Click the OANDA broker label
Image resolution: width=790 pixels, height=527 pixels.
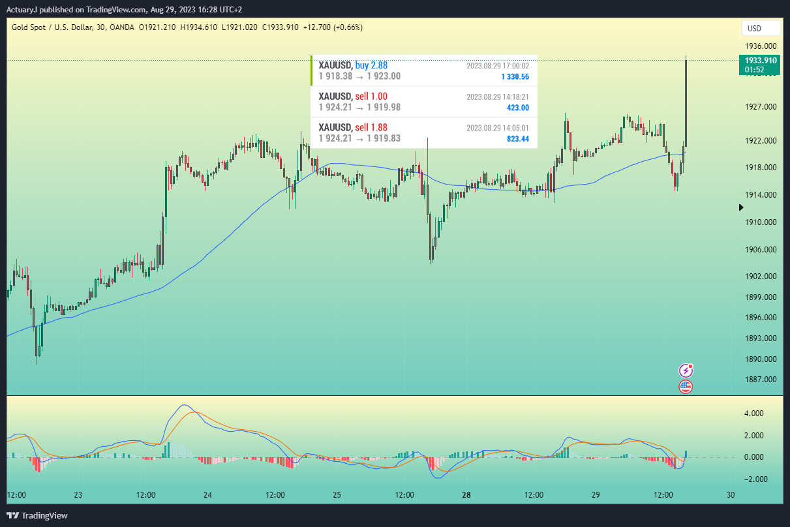(x=123, y=27)
